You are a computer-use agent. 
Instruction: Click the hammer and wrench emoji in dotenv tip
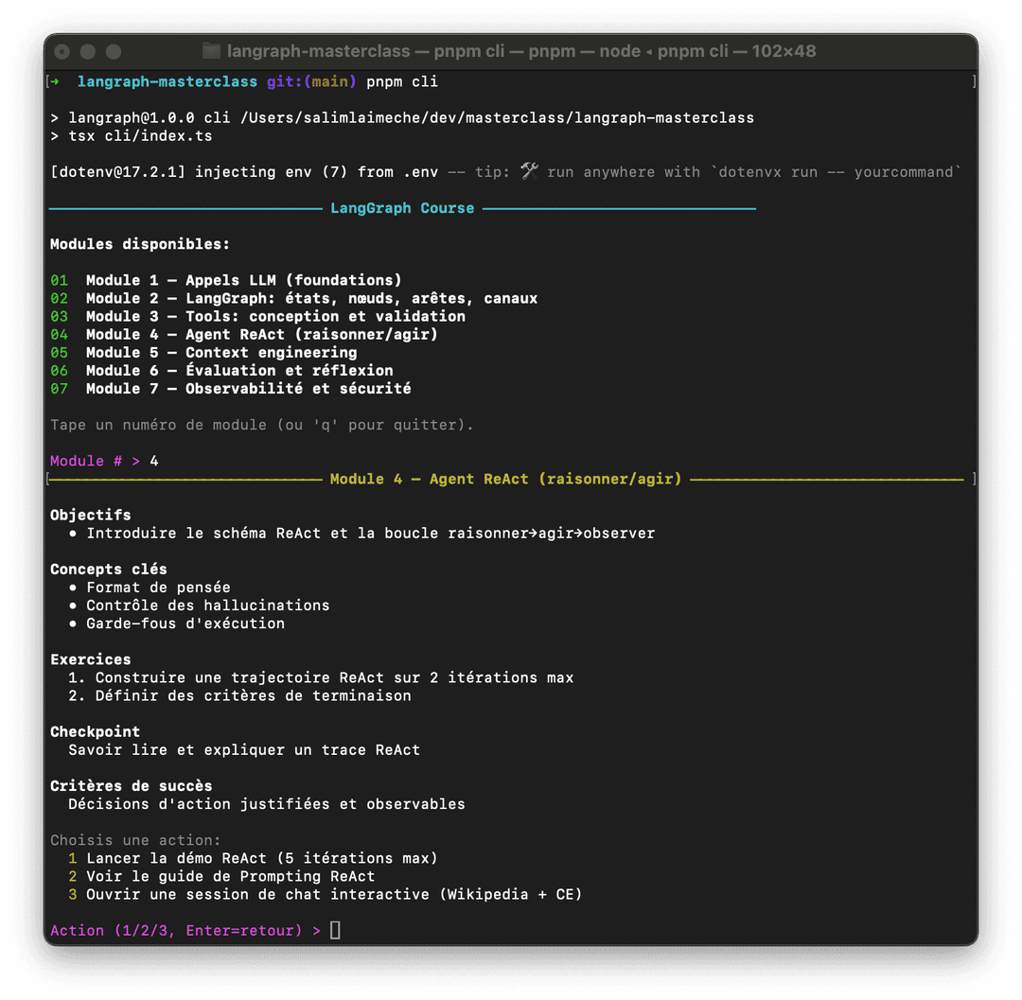click(x=529, y=171)
